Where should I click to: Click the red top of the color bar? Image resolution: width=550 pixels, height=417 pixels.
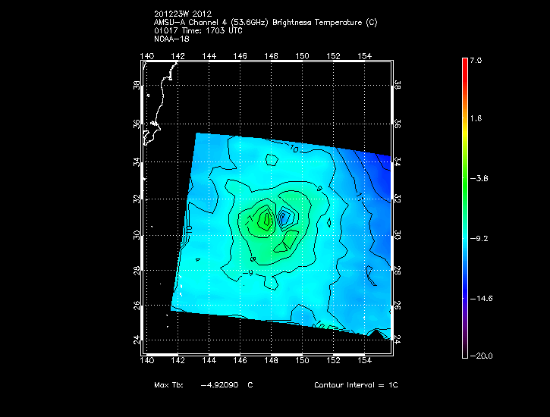coord(464,64)
